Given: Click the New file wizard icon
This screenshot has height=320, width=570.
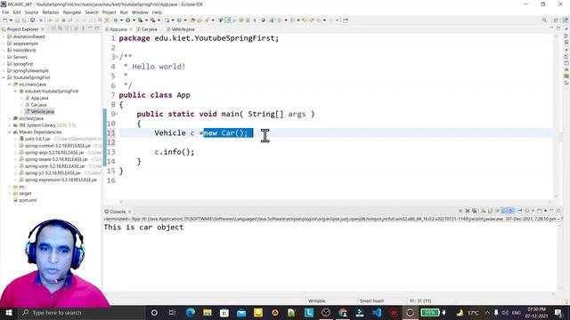Looking at the screenshot, I should (5, 20).
